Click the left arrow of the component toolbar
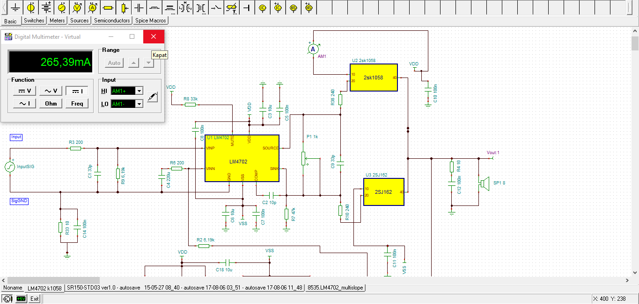Image resolution: width=639 pixels, height=304 pixels. point(4,7)
